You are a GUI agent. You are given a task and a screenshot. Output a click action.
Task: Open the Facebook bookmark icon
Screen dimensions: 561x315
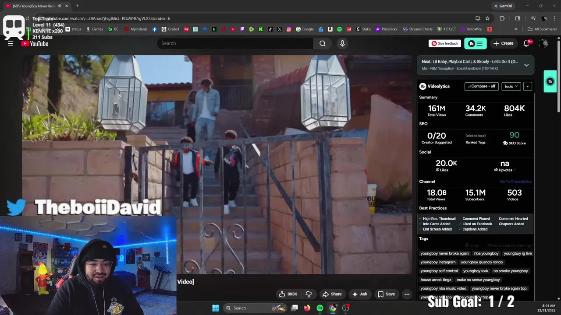point(155,29)
